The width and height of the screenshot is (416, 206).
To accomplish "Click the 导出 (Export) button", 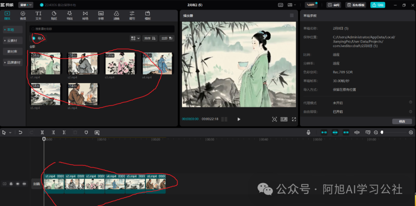I will click(x=378, y=5).
